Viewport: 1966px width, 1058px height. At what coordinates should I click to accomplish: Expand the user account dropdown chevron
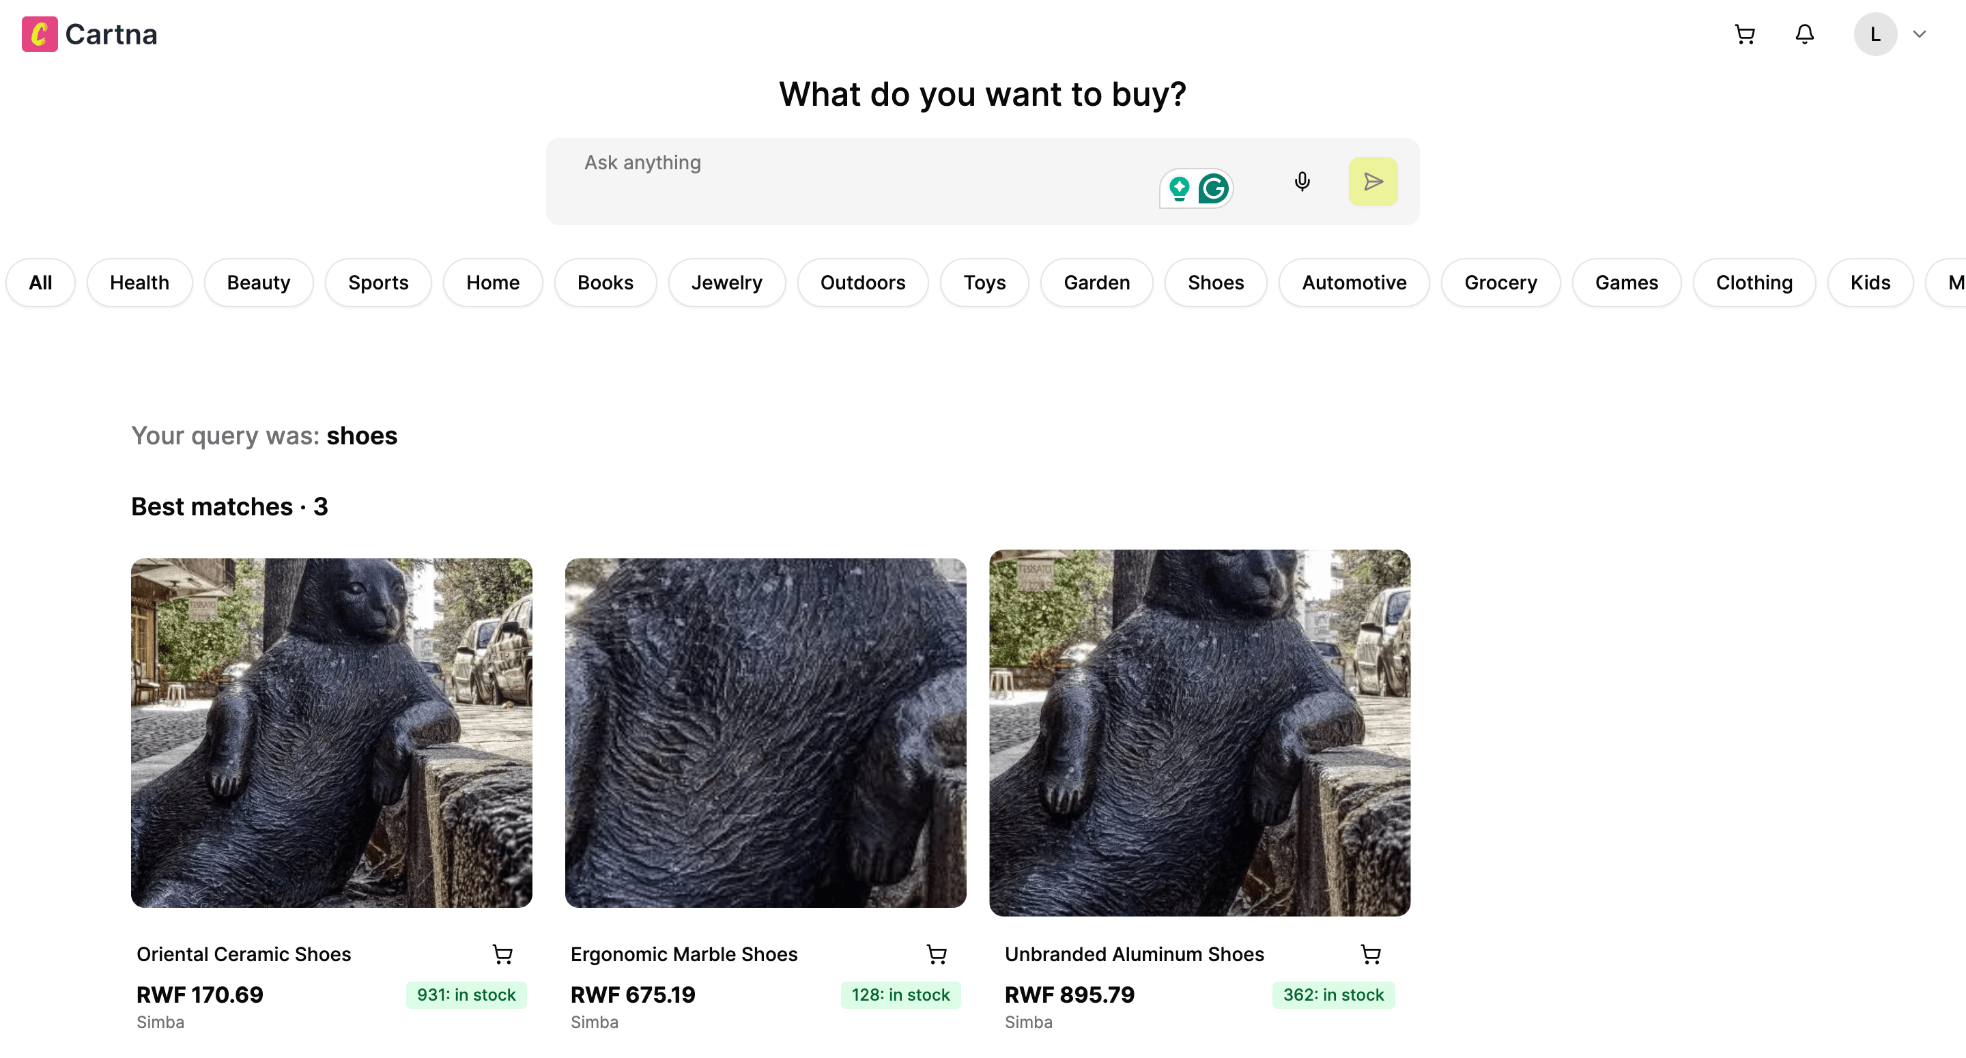point(1919,34)
